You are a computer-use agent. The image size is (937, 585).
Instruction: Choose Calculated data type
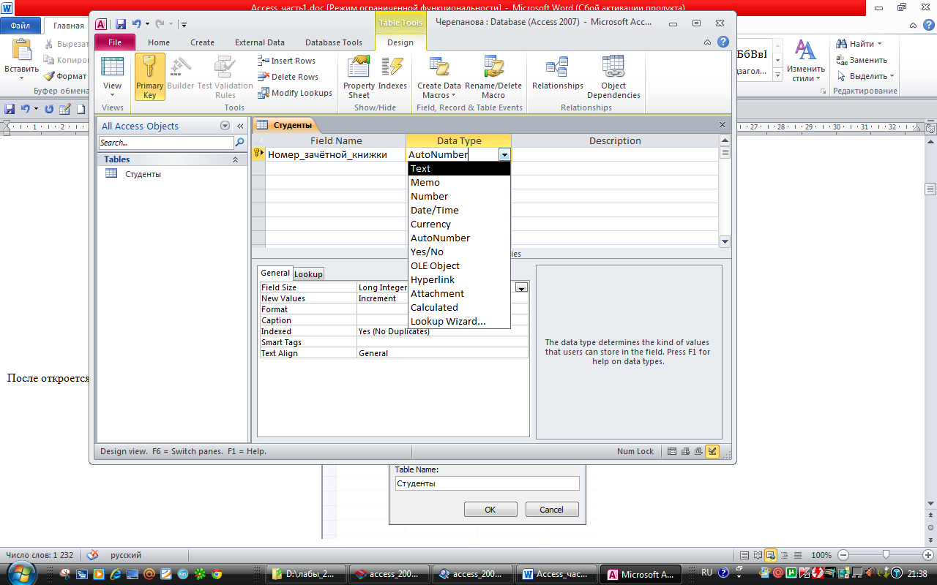459,308
